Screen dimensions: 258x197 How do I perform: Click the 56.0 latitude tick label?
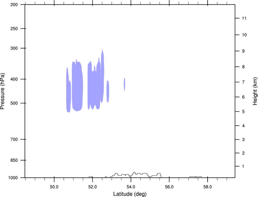(169, 187)
